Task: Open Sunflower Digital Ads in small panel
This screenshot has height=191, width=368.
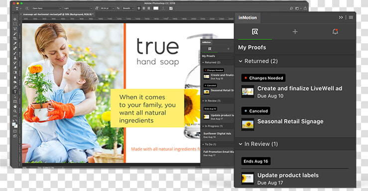Action: (217, 134)
